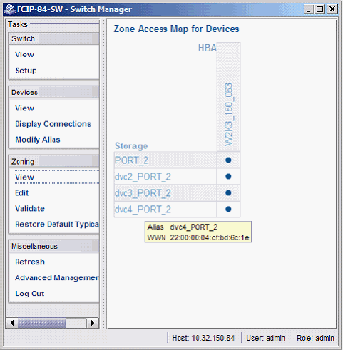The image size is (343, 350).
Task: Collapse the Switch task group header
Action: [53, 38]
